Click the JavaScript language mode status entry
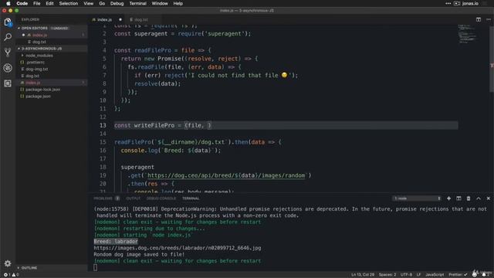 coord(435,275)
